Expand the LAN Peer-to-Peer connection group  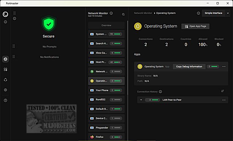click(141, 100)
